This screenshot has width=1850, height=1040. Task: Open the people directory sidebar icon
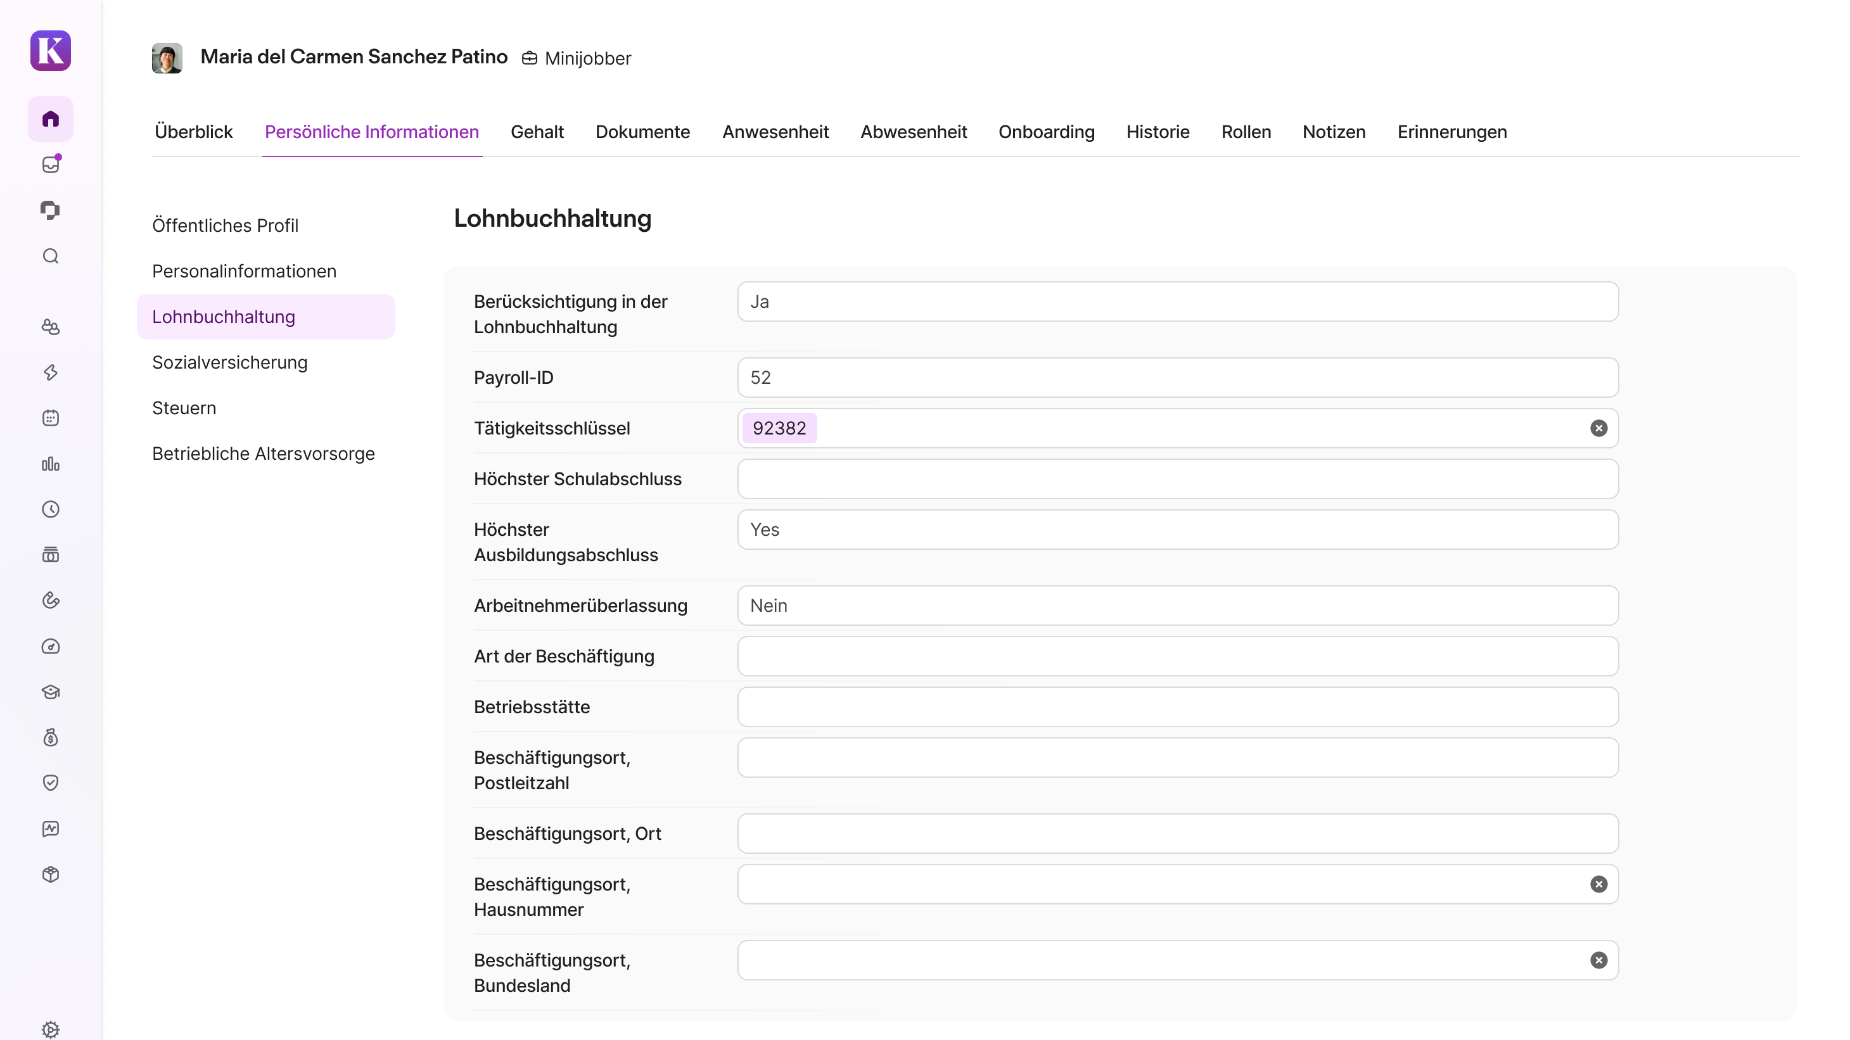coord(50,327)
